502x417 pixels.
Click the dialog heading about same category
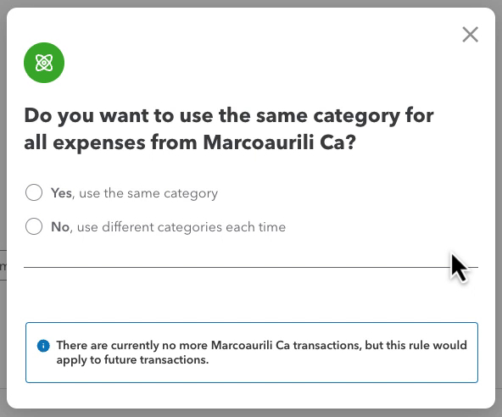[229, 129]
